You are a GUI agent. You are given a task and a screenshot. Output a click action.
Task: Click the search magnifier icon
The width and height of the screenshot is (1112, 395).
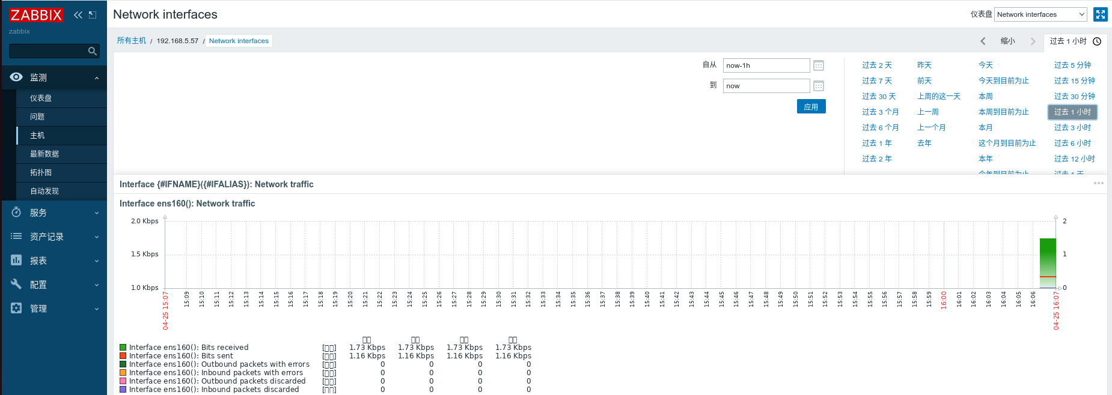click(92, 52)
